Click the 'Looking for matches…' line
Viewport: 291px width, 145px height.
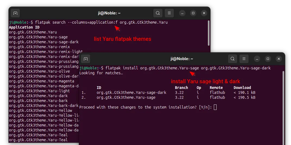(101, 73)
